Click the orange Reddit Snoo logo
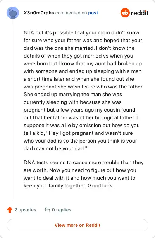This screenshot has width=155, height=238. 125,13
